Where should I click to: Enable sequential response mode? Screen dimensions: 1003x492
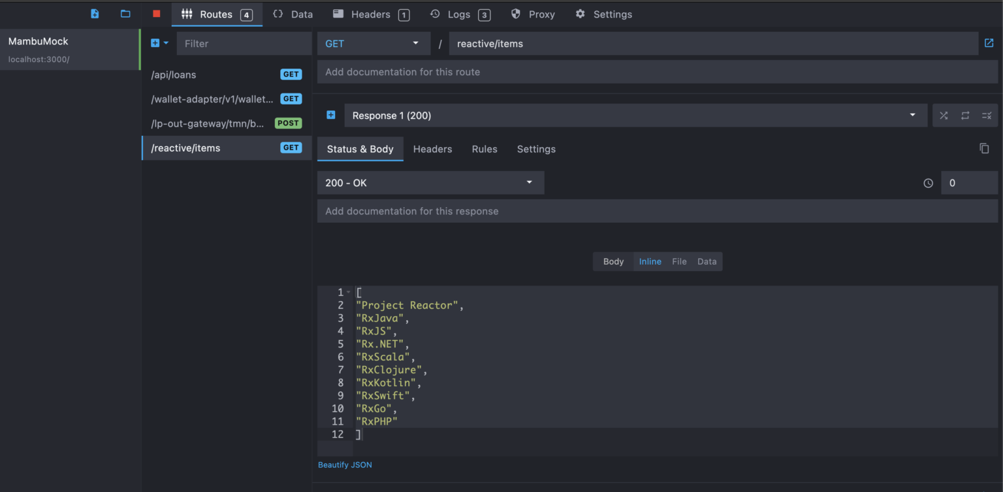[x=965, y=115]
